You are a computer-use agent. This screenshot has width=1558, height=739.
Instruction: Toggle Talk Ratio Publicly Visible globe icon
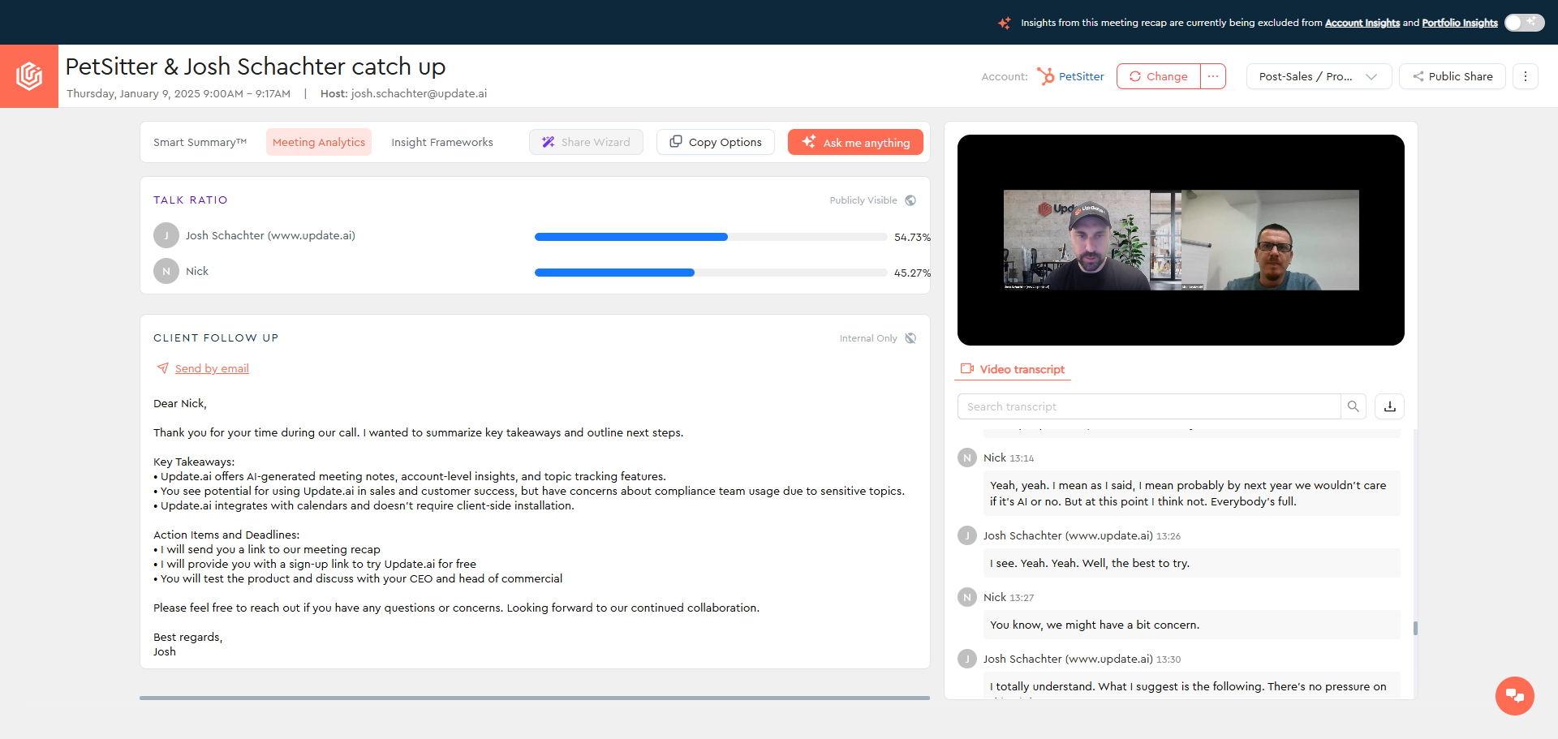tap(910, 200)
